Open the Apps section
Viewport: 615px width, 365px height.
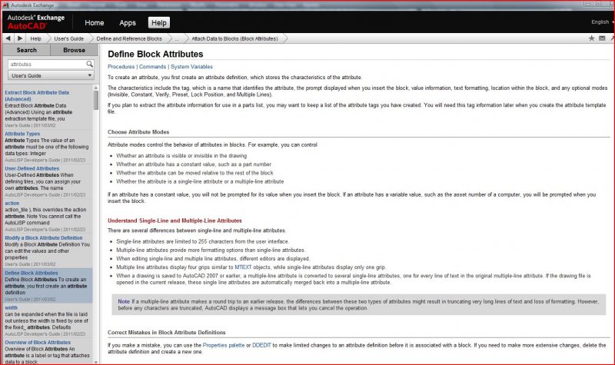[x=128, y=23]
